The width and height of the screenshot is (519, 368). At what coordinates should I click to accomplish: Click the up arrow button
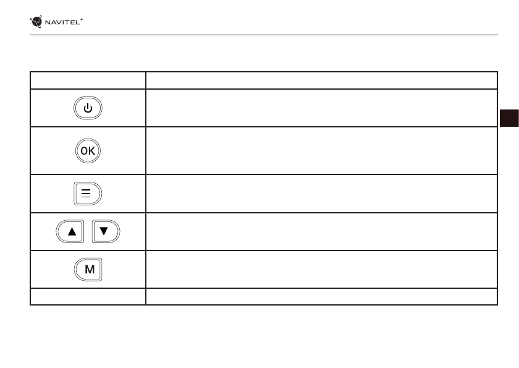tap(69, 232)
